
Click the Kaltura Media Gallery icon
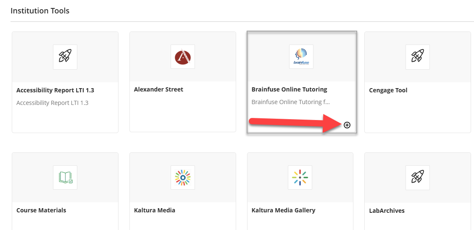tap(300, 178)
